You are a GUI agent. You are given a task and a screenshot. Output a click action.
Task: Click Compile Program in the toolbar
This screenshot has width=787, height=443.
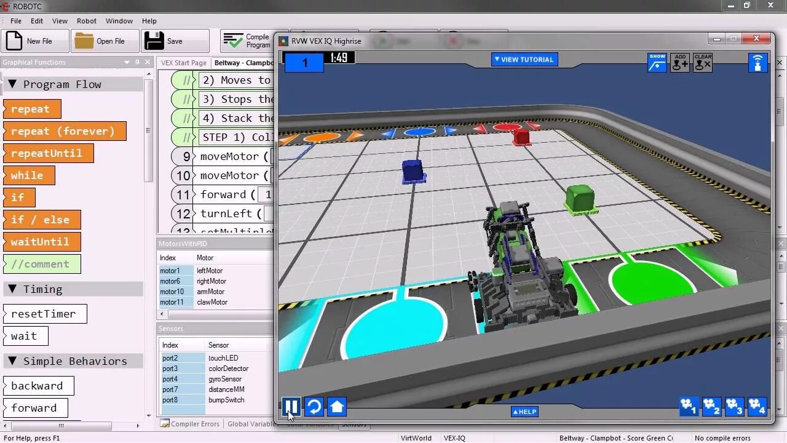(x=247, y=41)
